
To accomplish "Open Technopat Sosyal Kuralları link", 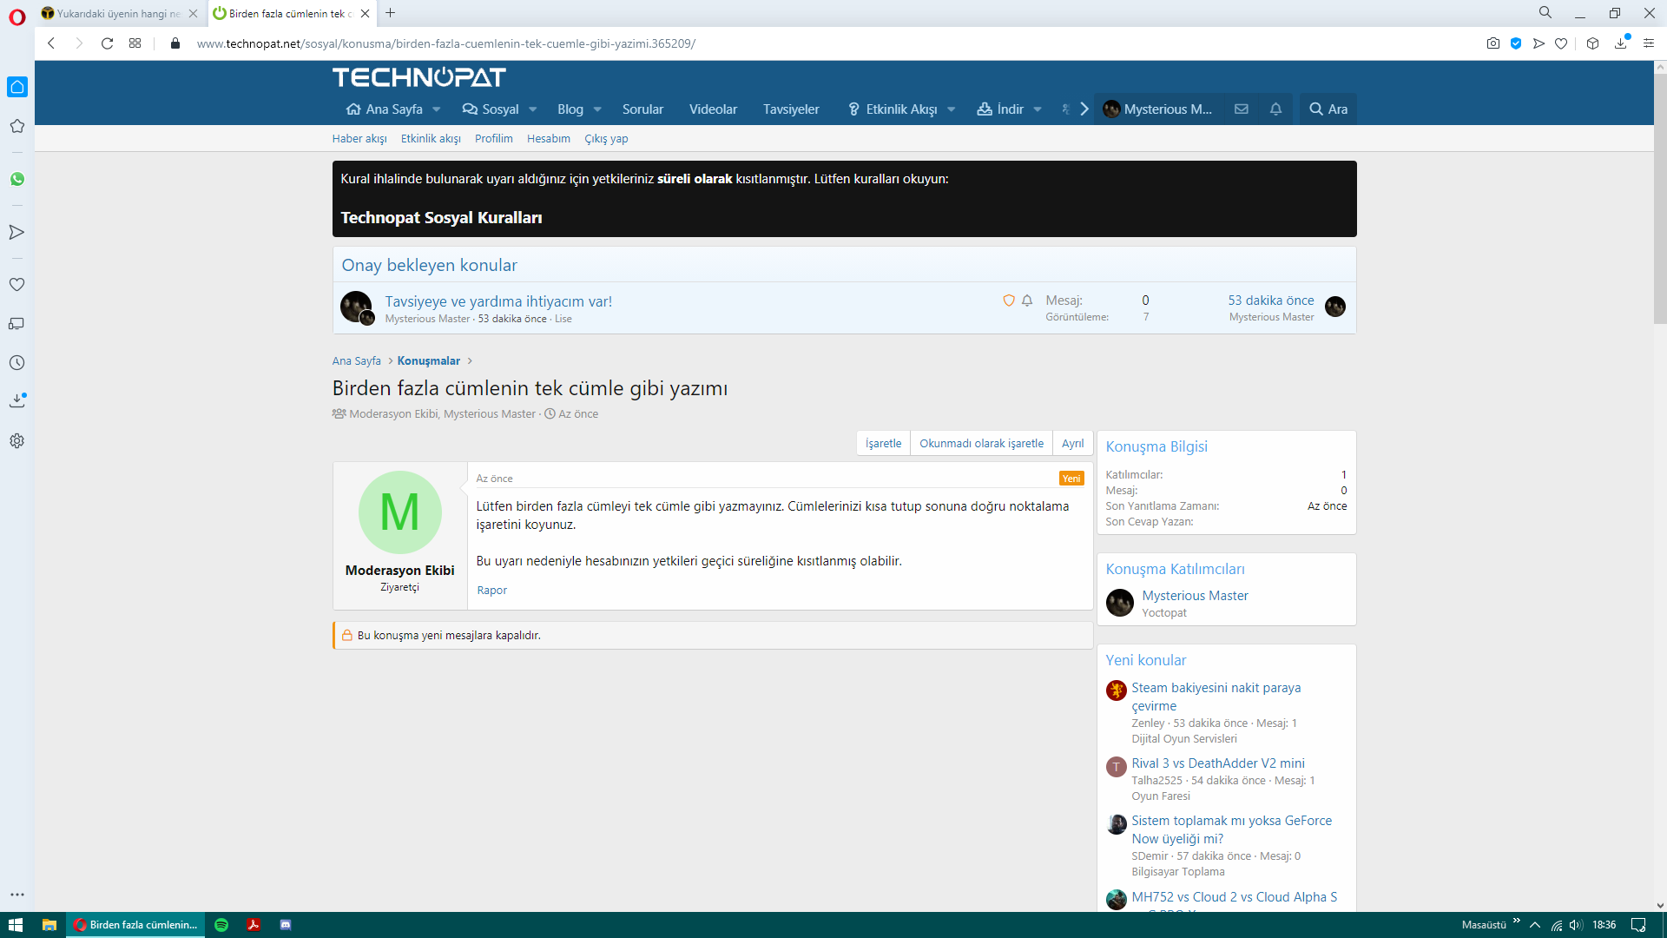I will 441,218.
